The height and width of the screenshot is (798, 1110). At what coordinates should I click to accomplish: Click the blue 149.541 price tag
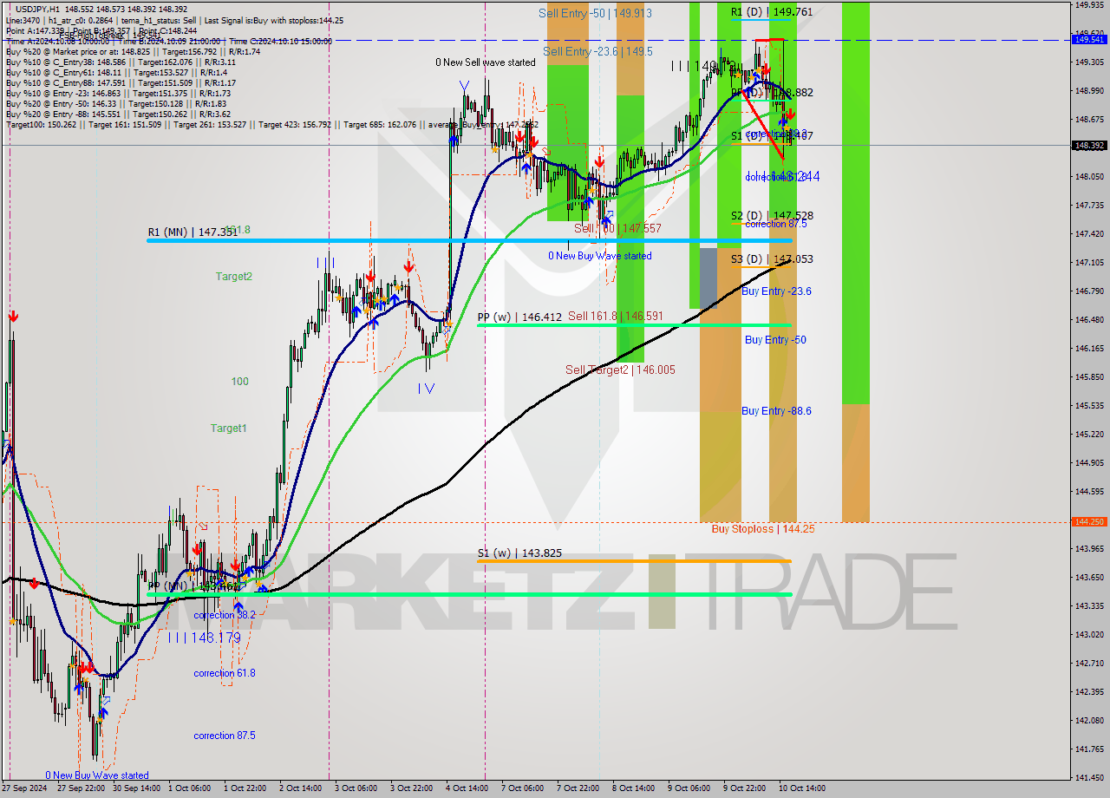pyautogui.click(x=1089, y=39)
